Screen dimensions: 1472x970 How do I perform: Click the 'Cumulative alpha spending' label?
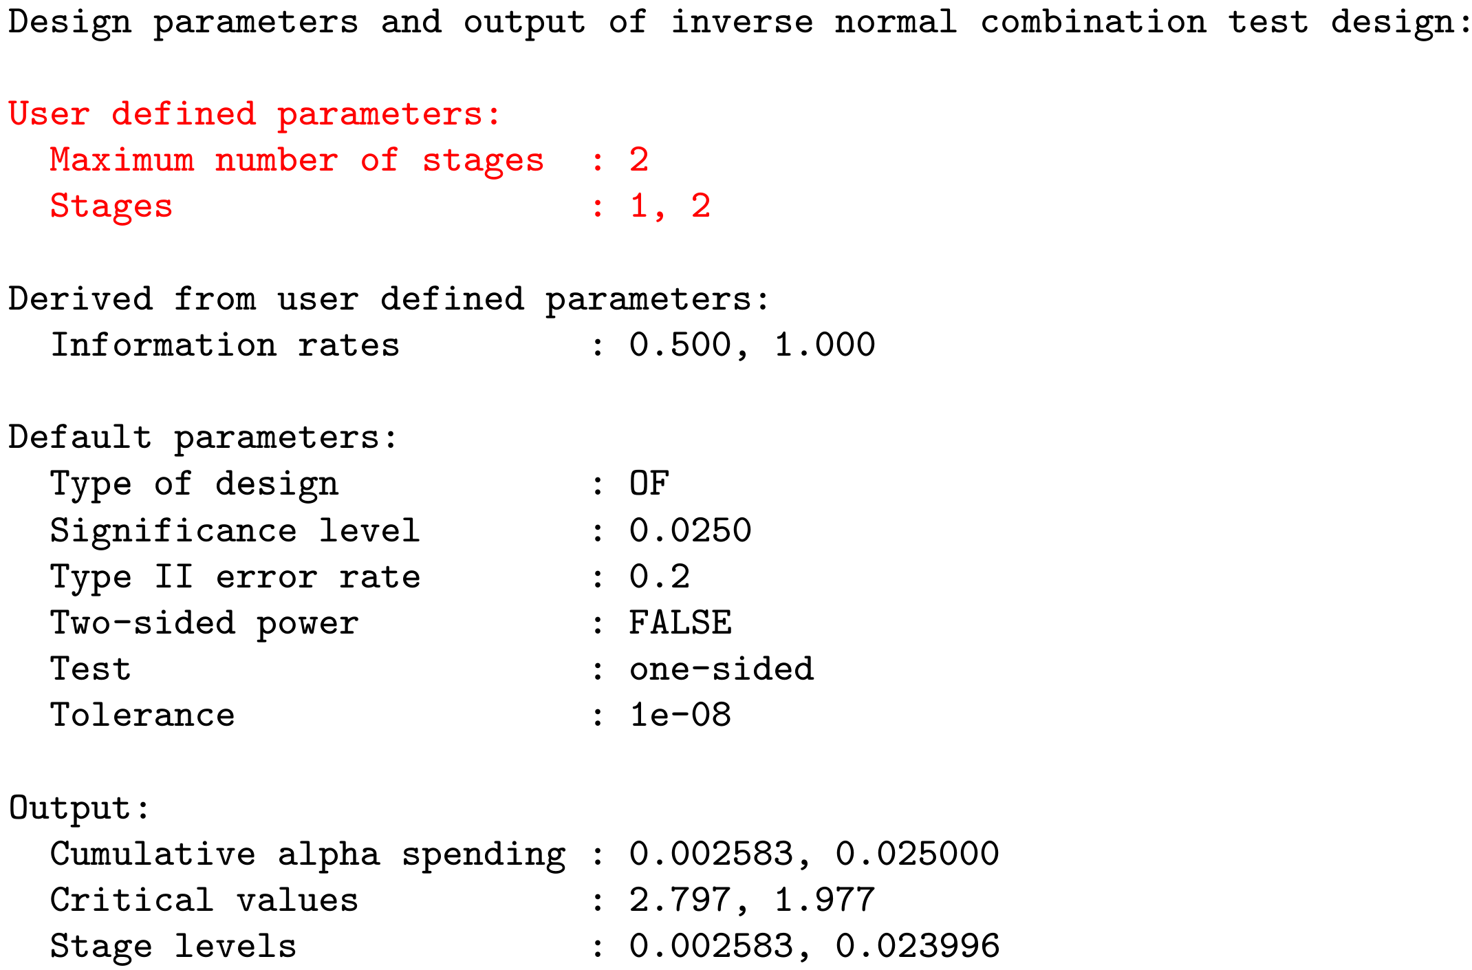click(x=307, y=854)
